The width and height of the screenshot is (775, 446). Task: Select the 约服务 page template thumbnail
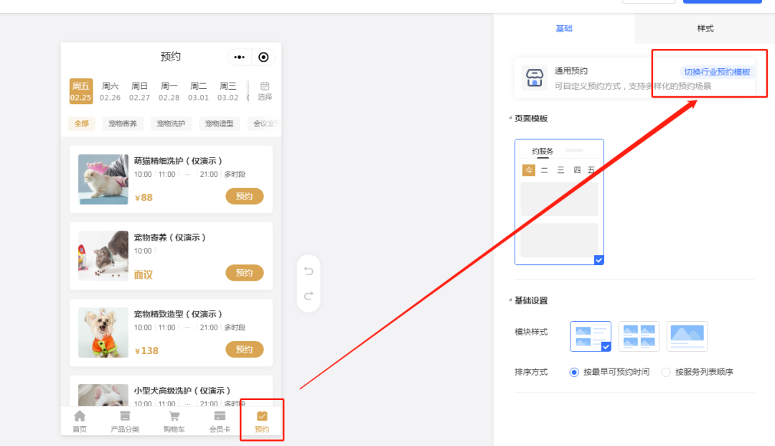(559, 202)
